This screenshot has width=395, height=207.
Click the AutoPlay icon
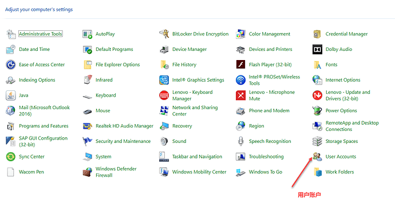tap(88, 34)
